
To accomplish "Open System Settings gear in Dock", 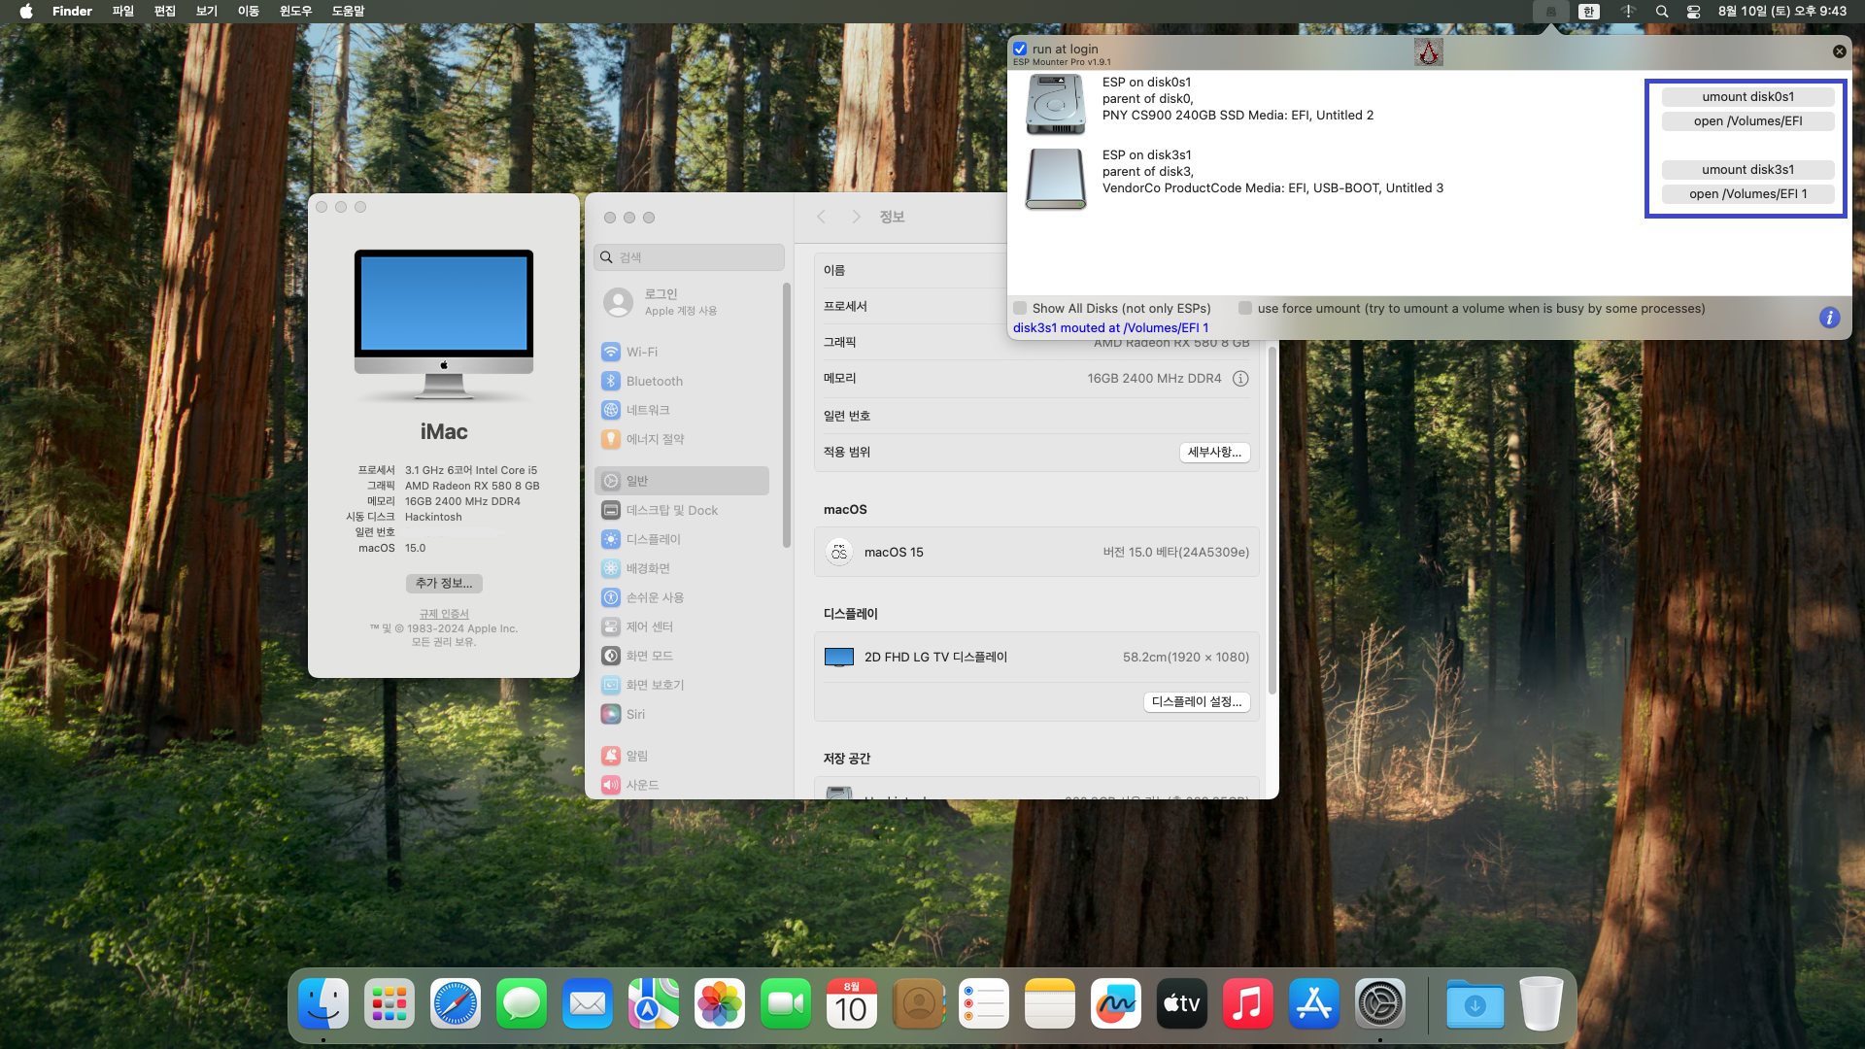I will coord(1380,1003).
